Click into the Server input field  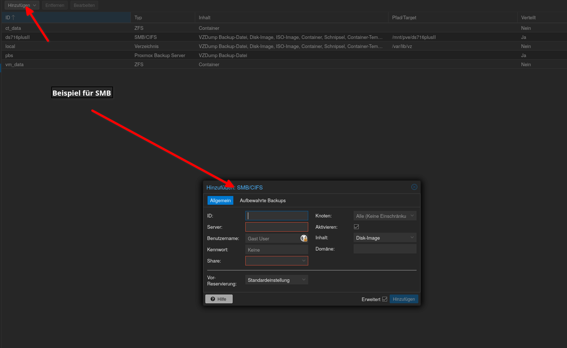click(x=276, y=227)
